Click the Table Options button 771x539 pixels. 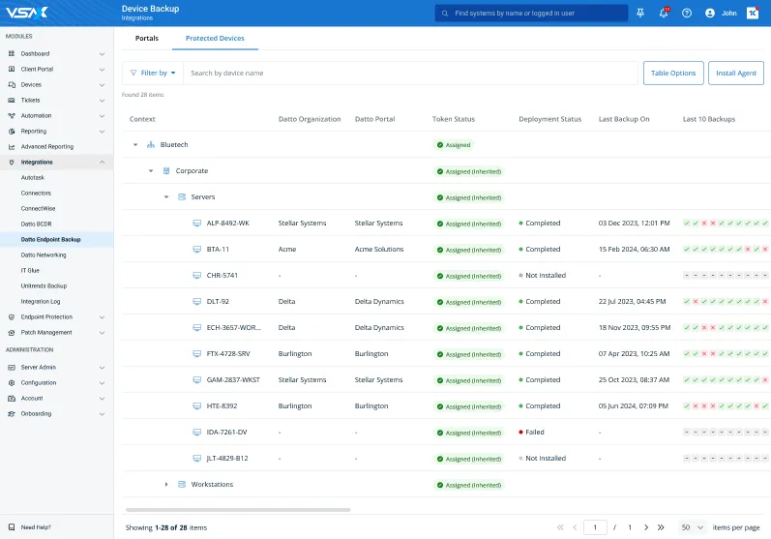672,73
